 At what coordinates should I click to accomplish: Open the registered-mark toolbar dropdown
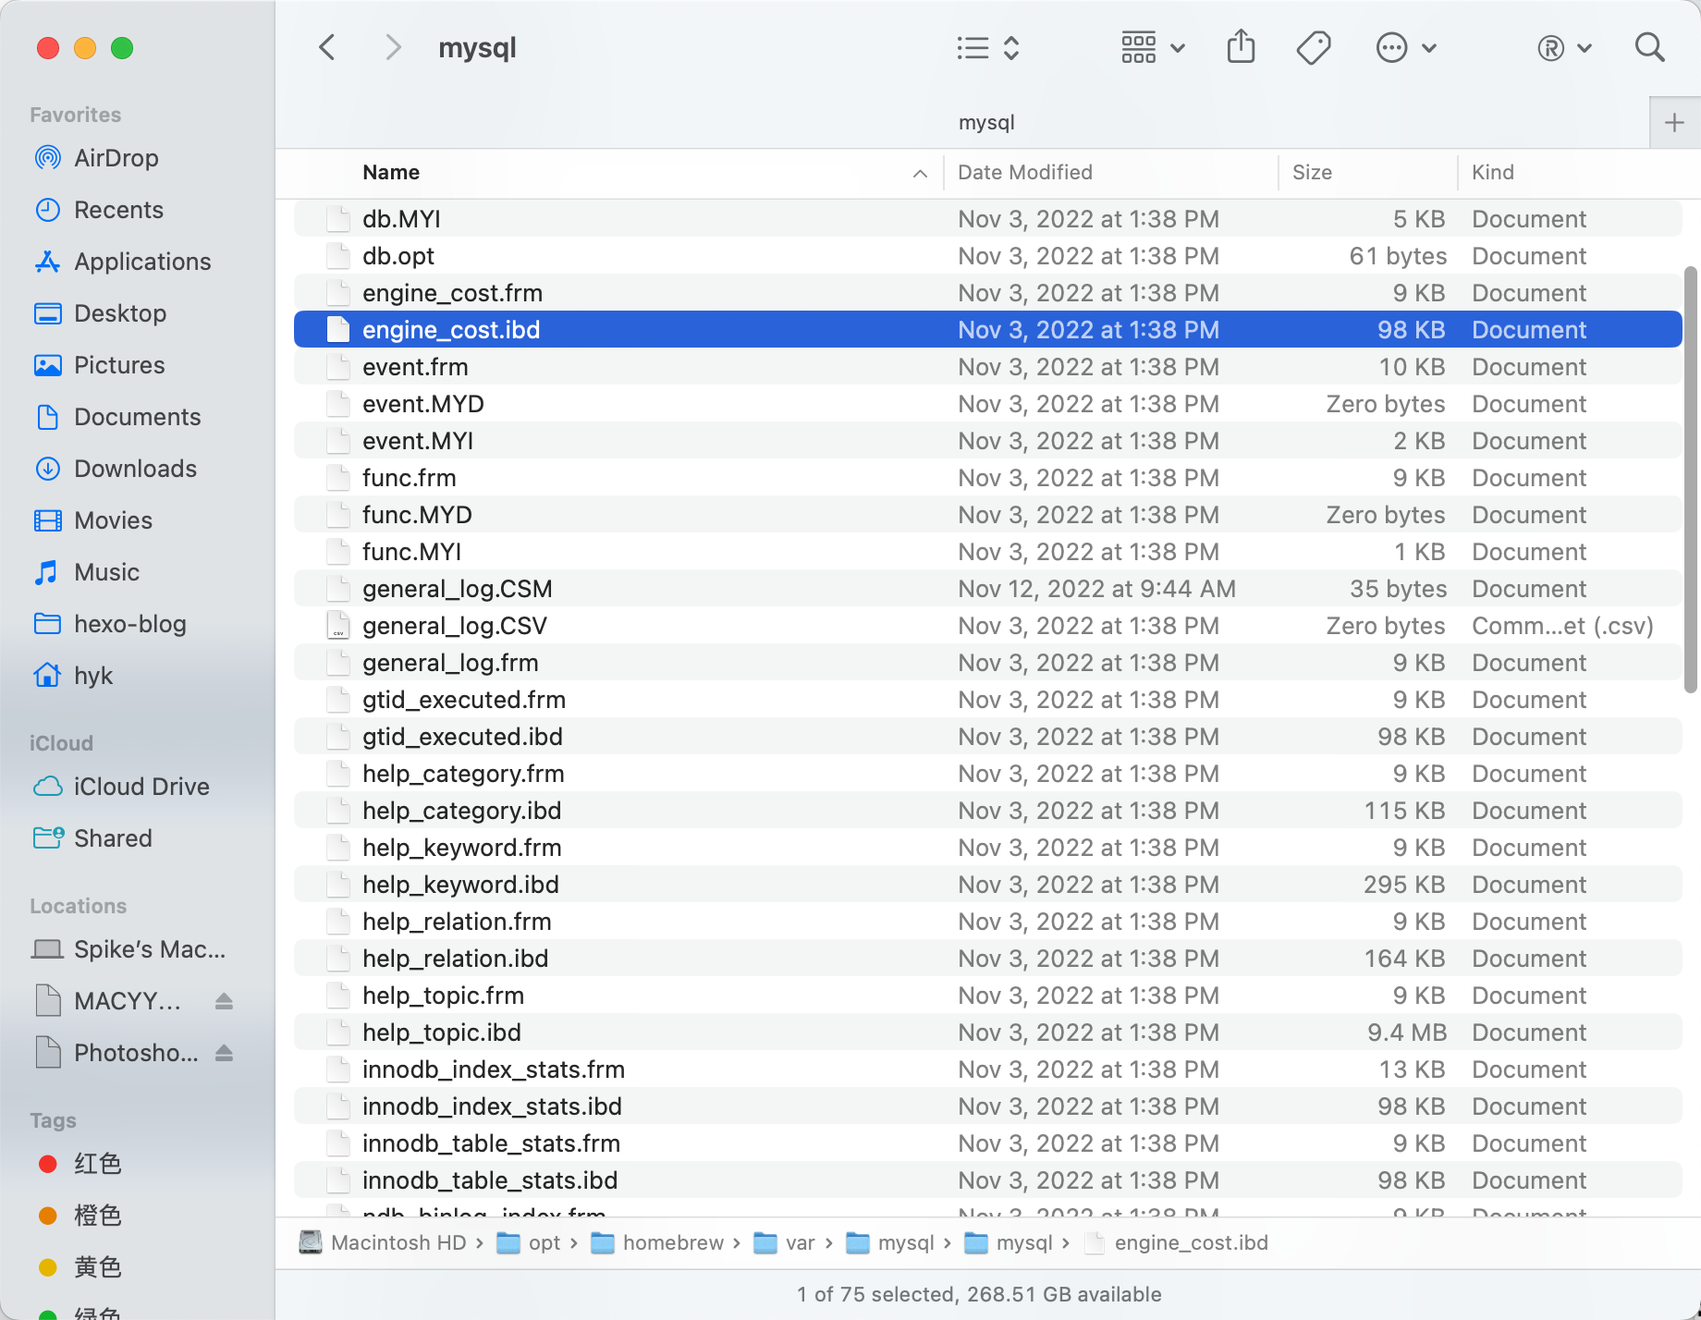[1563, 48]
